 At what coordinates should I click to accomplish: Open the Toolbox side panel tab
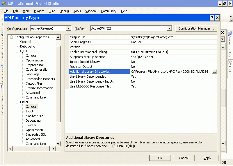[x=230, y=69]
